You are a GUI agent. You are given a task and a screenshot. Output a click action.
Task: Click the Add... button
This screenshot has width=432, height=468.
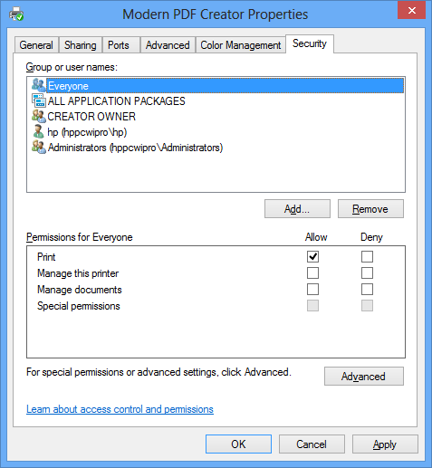(297, 209)
